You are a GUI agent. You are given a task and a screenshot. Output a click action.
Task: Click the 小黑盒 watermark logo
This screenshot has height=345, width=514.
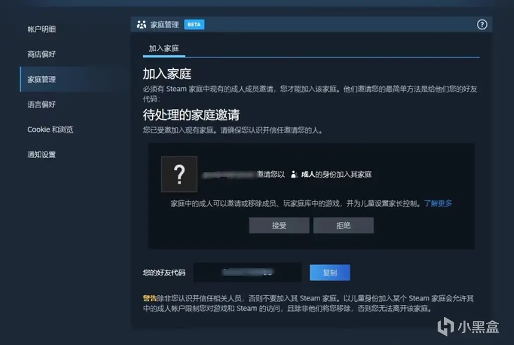pyautogui.click(x=468, y=326)
